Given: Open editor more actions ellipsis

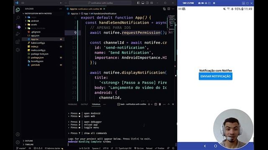Looking at the screenshot, I should pos(173,9).
